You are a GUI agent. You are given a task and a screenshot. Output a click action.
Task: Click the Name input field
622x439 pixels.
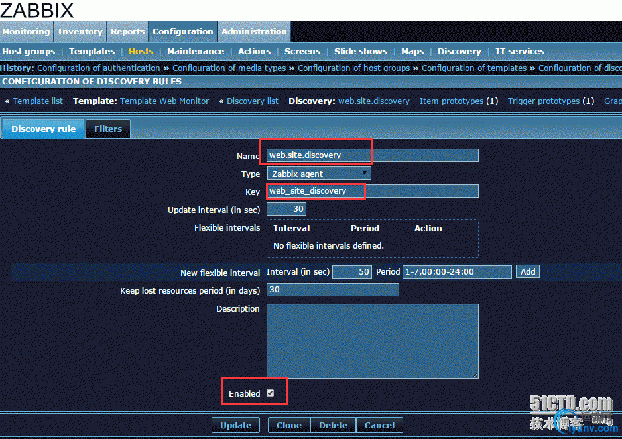tap(373, 155)
